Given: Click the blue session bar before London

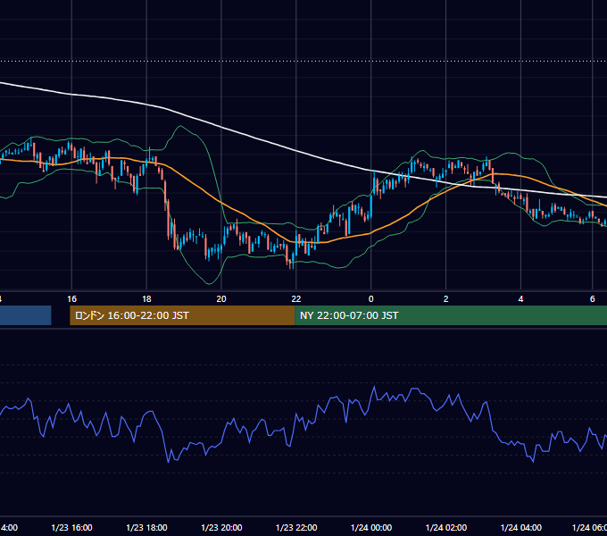Looking at the screenshot, I should click(x=26, y=315).
